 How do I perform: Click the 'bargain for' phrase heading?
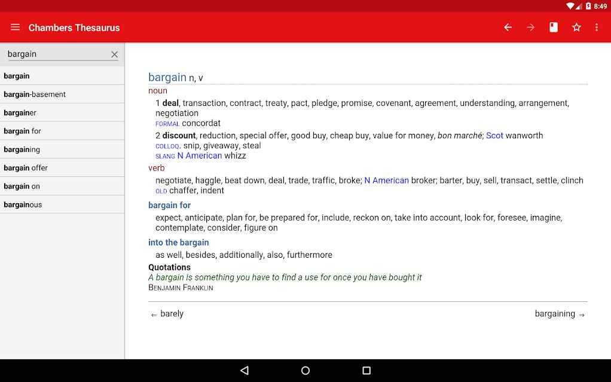pyautogui.click(x=170, y=205)
